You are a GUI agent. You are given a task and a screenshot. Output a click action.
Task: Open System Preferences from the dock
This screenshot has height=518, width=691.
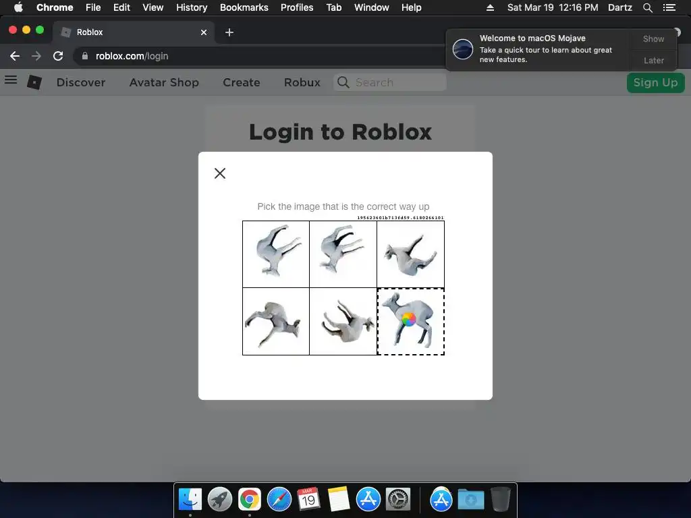click(398, 500)
